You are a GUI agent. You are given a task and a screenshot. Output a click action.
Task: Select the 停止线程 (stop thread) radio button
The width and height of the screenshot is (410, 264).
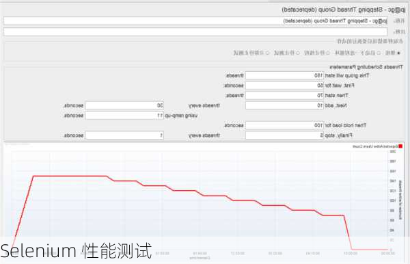(327, 53)
